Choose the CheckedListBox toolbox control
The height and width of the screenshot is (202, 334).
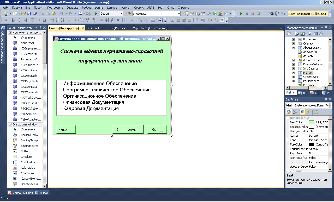(x=31, y=162)
